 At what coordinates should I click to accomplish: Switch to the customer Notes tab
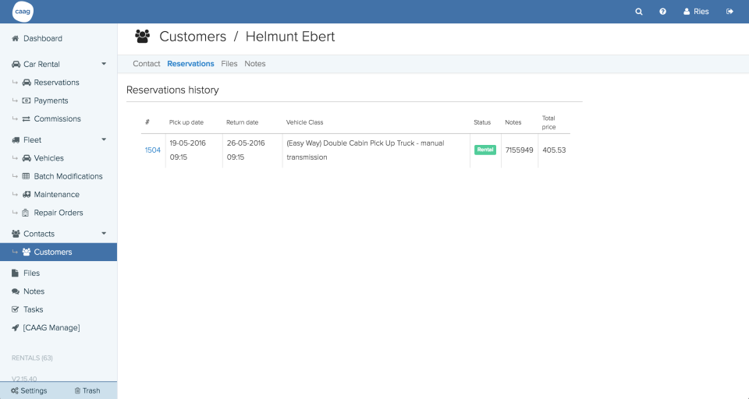[254, 64]
